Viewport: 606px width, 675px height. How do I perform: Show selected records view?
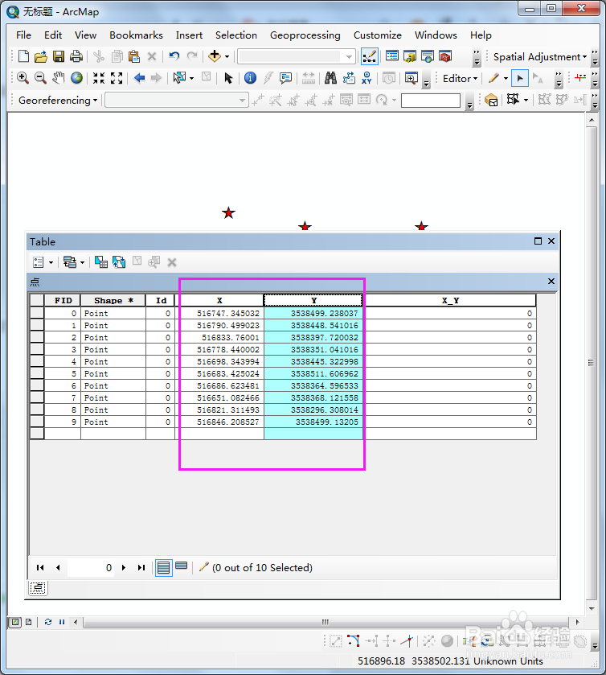[182, 566]
